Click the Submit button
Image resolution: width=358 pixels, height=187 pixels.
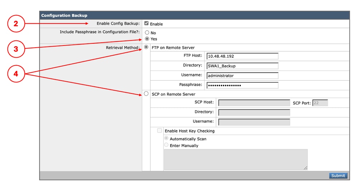[338, 176]
